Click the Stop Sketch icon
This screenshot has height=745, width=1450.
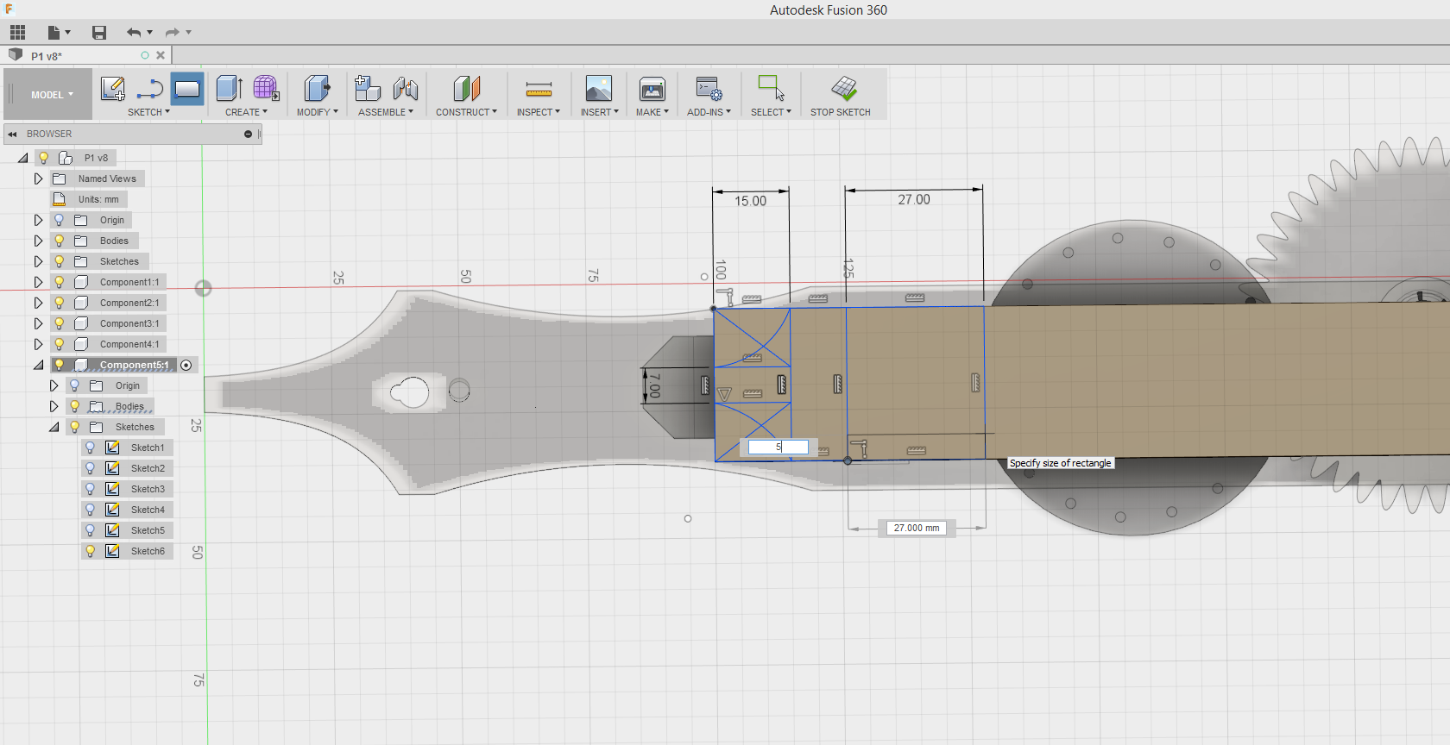coord(844,89)
